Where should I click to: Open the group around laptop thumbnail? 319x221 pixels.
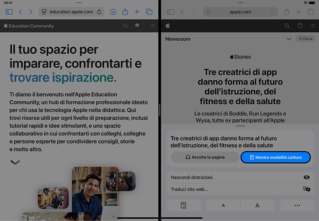click(x=121, y=181)
